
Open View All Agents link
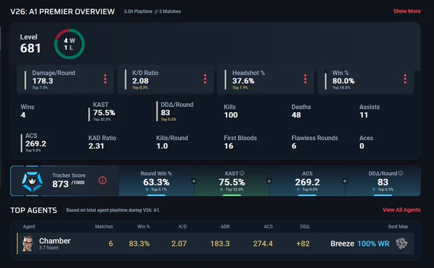coord(401,210)
